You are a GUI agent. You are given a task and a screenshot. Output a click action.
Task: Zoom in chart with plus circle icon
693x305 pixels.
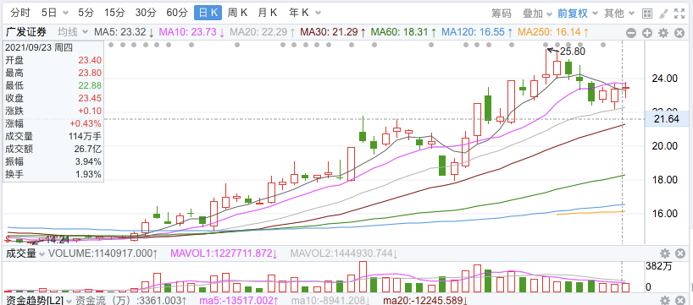(x=647, y=33)
